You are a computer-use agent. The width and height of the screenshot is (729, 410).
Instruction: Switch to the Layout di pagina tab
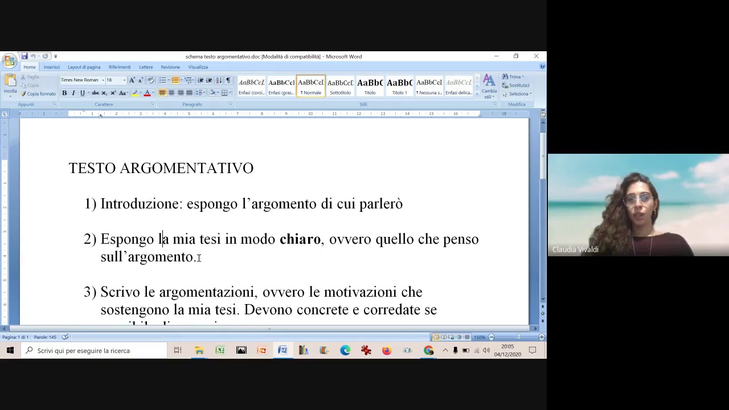84,67
